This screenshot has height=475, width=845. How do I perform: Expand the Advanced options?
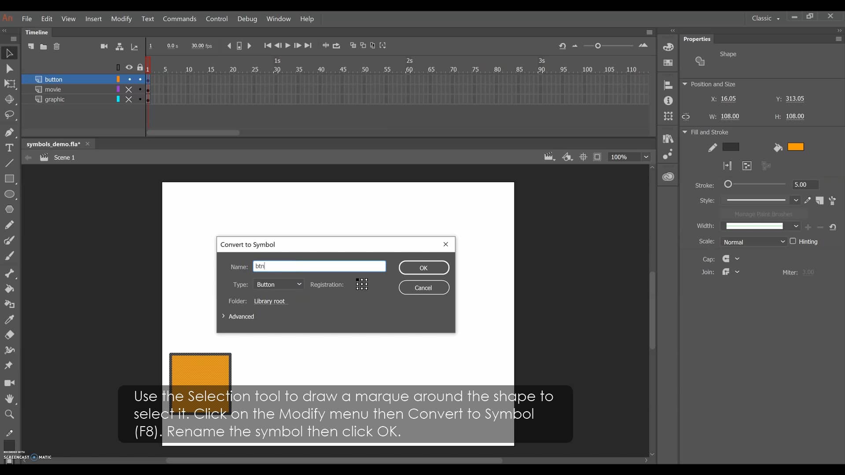pyautogui.click(x=238, y=316)
